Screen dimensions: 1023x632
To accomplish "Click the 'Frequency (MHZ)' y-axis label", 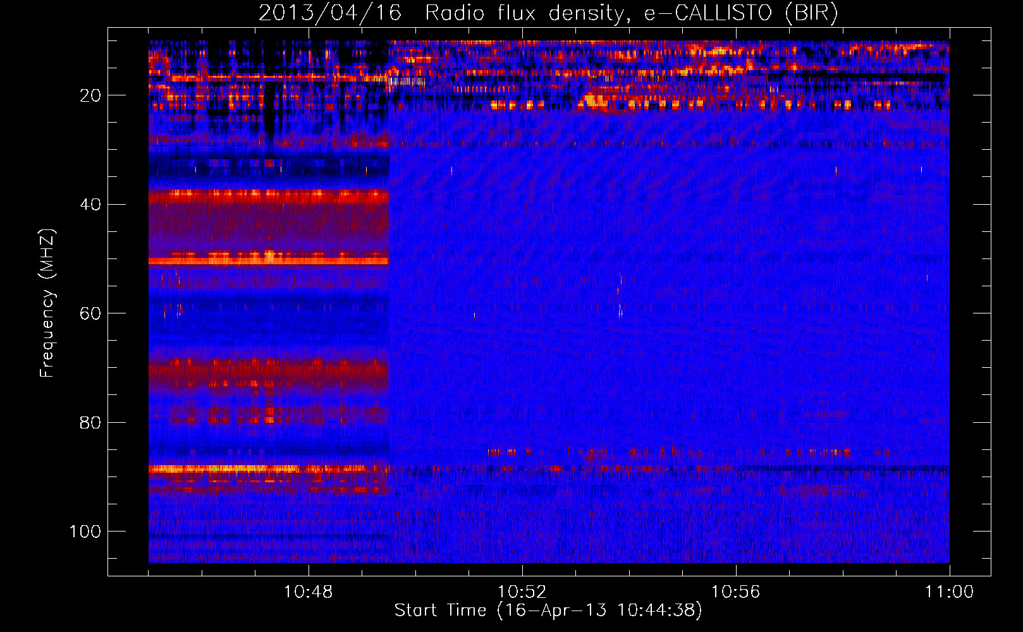I will coord(47,303).
